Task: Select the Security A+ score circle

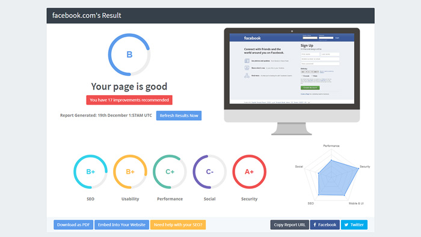Action: click(249, 172)
